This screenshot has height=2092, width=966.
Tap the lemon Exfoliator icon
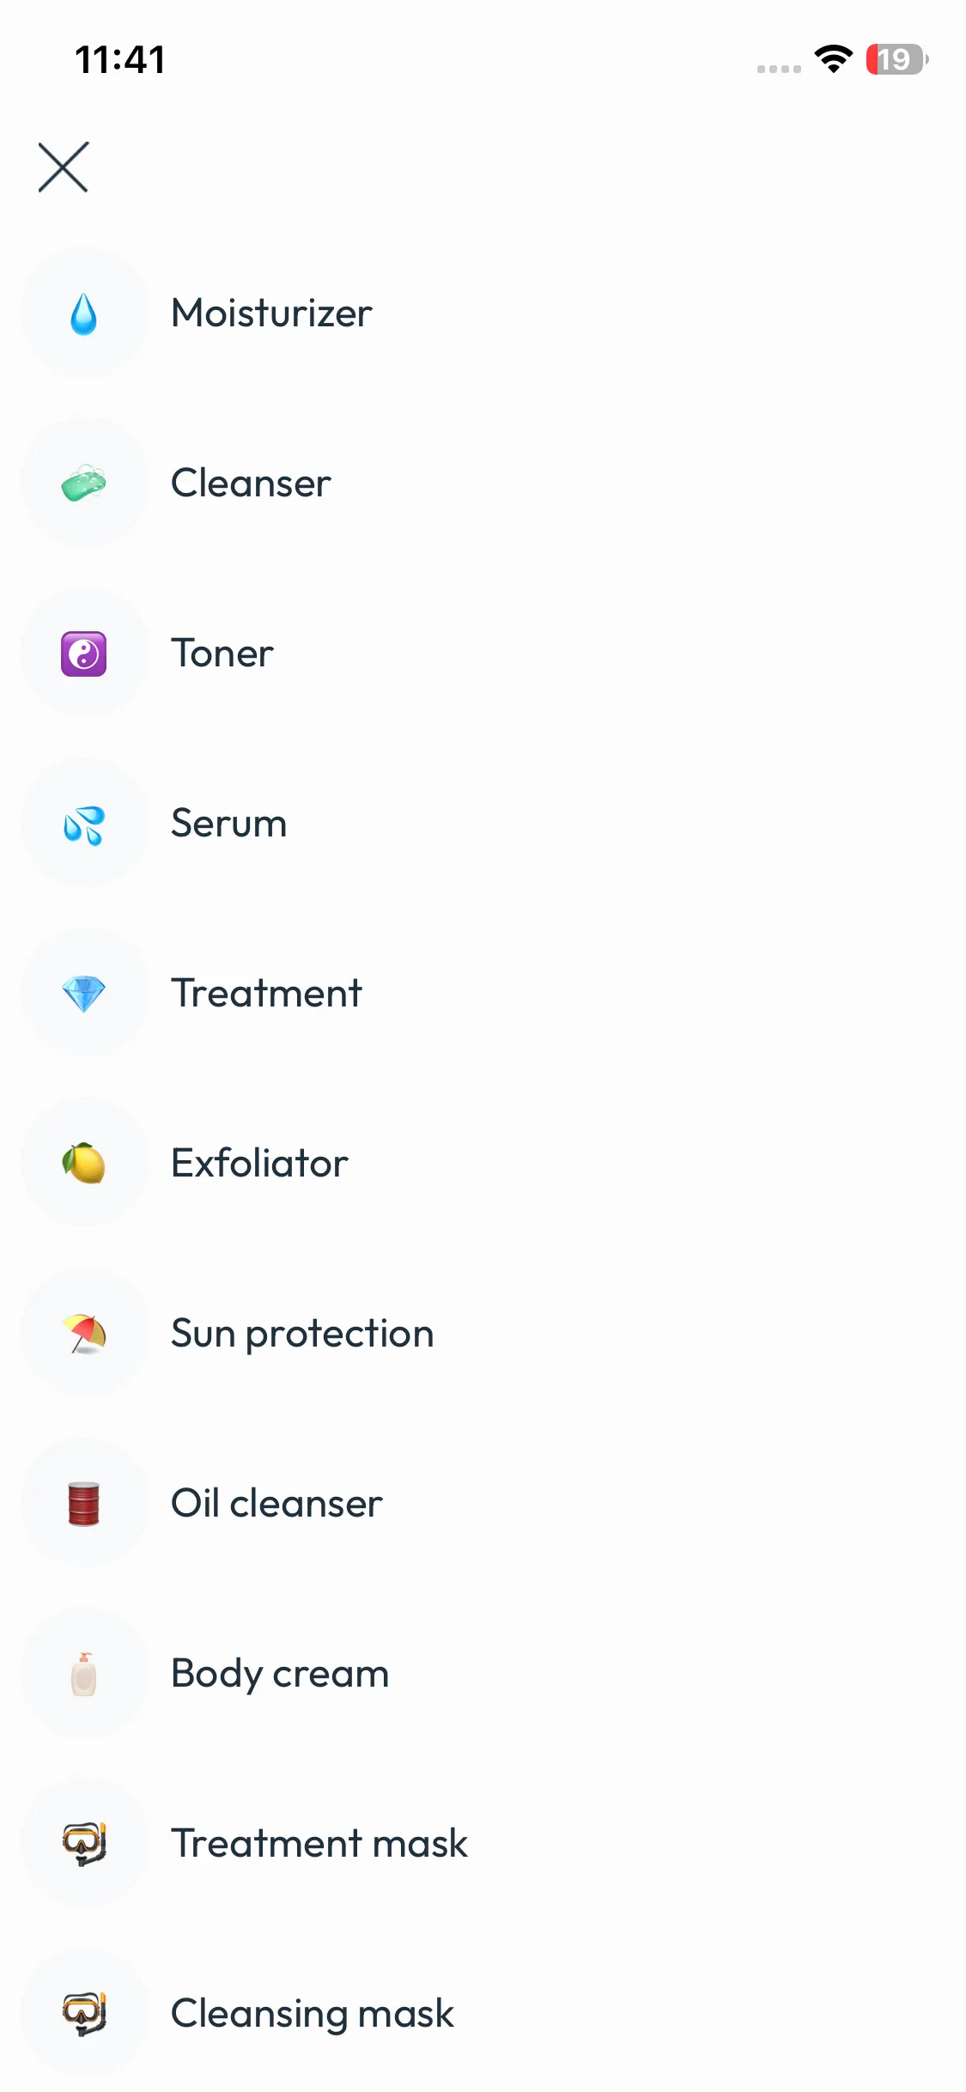point(84,1164)
